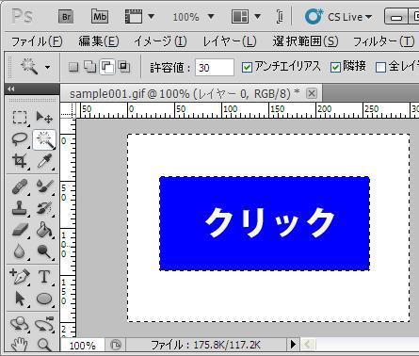This screenshot has width=419, height=356.
Task: Open the status bar info arrow menu
Action: point(293,345)
